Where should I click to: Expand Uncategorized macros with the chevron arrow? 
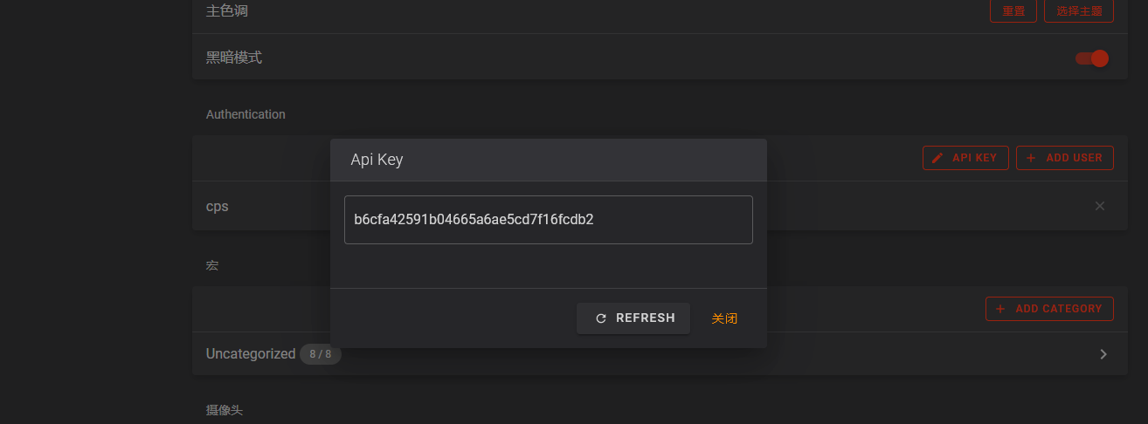coord(1103,354)
